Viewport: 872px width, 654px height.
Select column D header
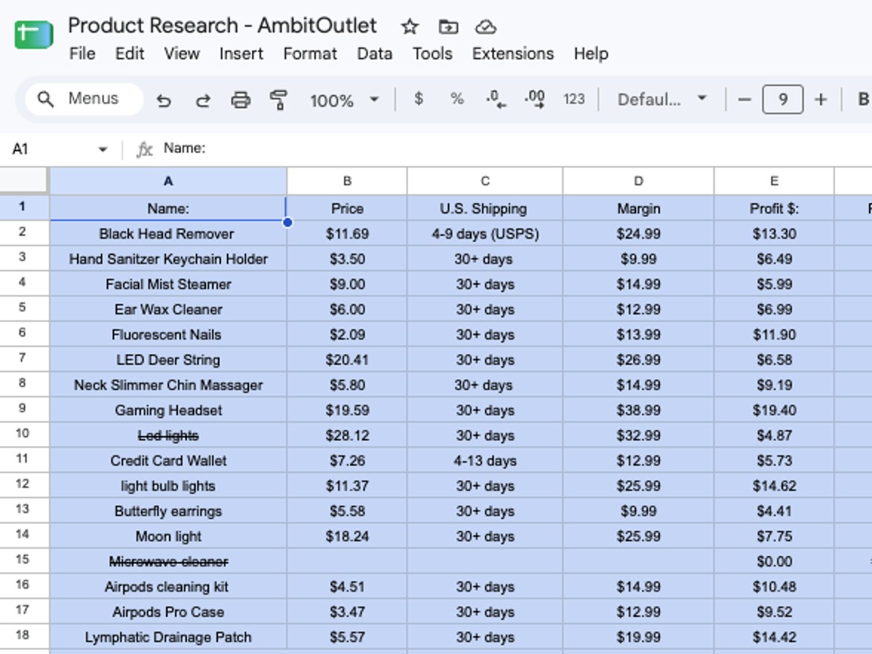(x=638, y=181)
